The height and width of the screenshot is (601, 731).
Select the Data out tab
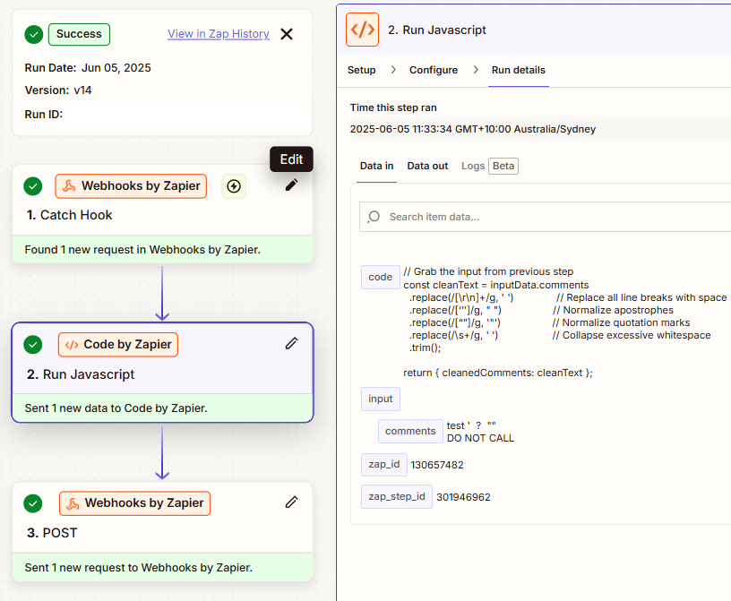click(427, 166)
